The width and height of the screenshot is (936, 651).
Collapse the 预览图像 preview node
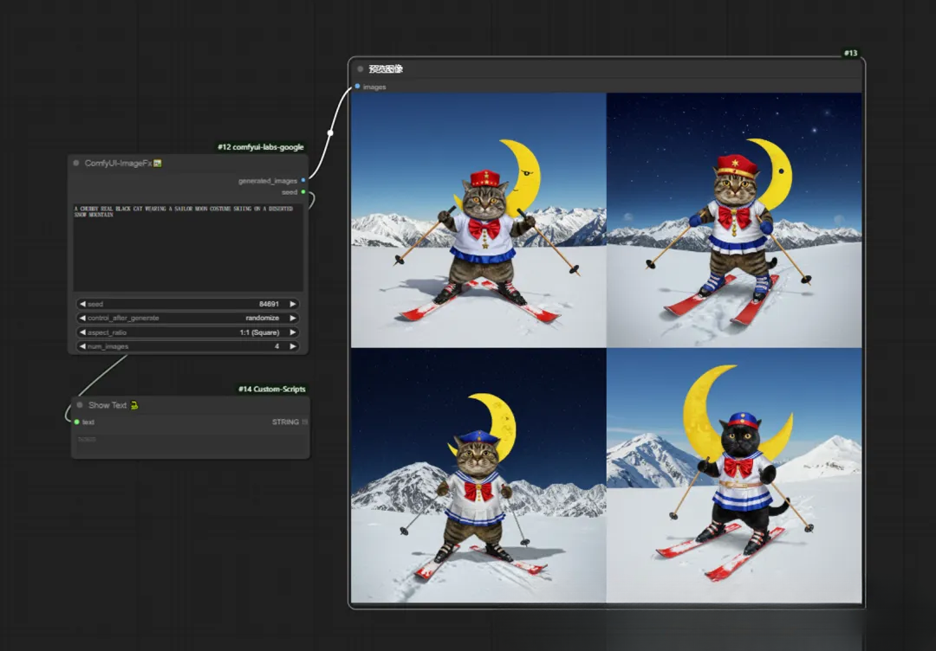click(360, 68)
